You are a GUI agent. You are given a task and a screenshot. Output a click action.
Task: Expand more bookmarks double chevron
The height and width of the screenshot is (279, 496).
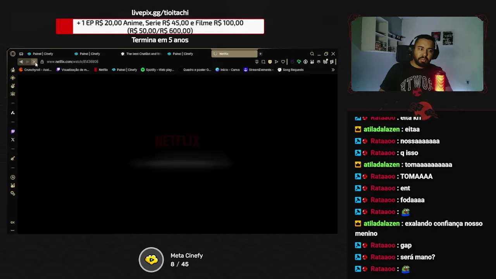(x=333, y=70)
